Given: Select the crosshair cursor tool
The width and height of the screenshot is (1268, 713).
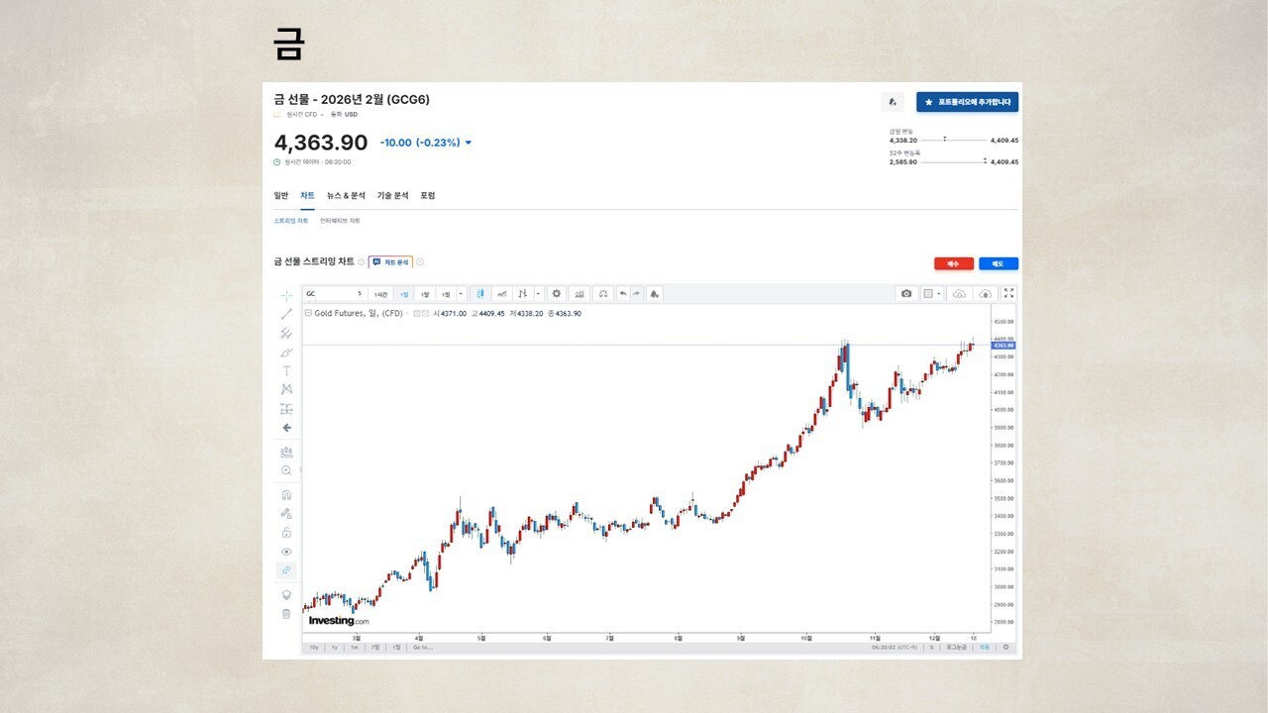Looking at the screenshot, I should (x=286, y=295).
